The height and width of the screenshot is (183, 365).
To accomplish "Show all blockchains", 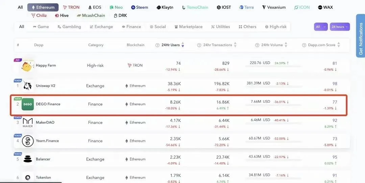I will [21, 7].
